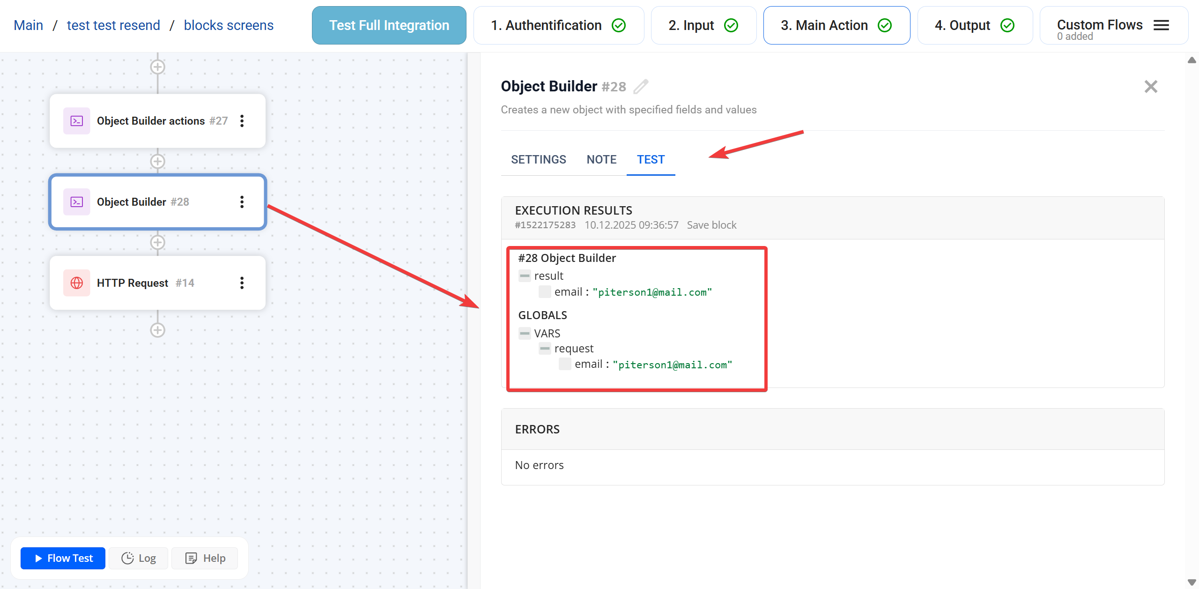Click the globe icon on HTTP Request block
1199x589 pixels.
pos(77,283)
